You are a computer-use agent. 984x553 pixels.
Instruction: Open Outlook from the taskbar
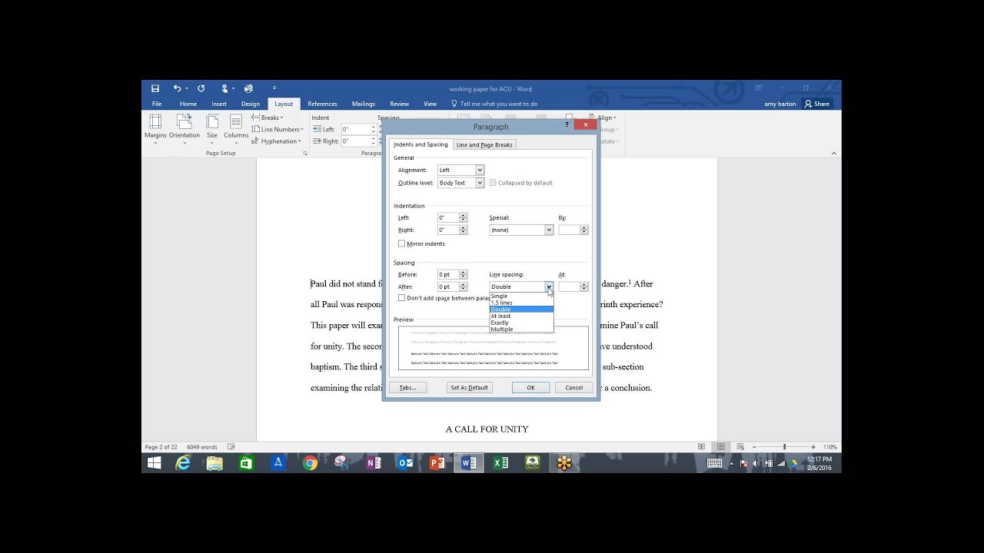point(405,463)
